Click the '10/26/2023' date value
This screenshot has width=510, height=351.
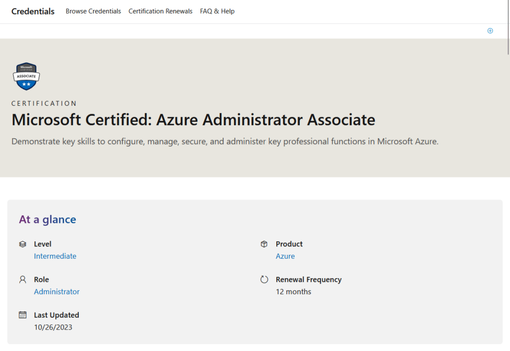point(53,327)
